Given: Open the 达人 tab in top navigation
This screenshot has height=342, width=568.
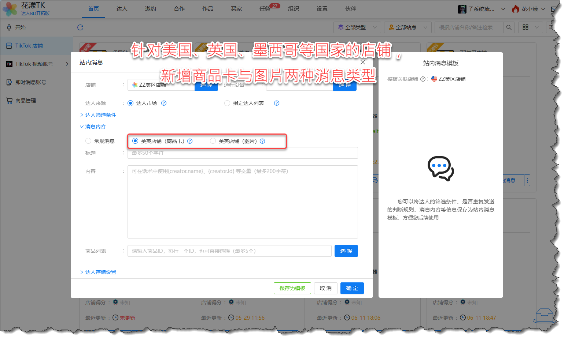Looking at the screenshot, I should [x=122, y=9].
